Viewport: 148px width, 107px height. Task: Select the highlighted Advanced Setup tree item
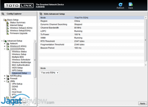point(21,73)
